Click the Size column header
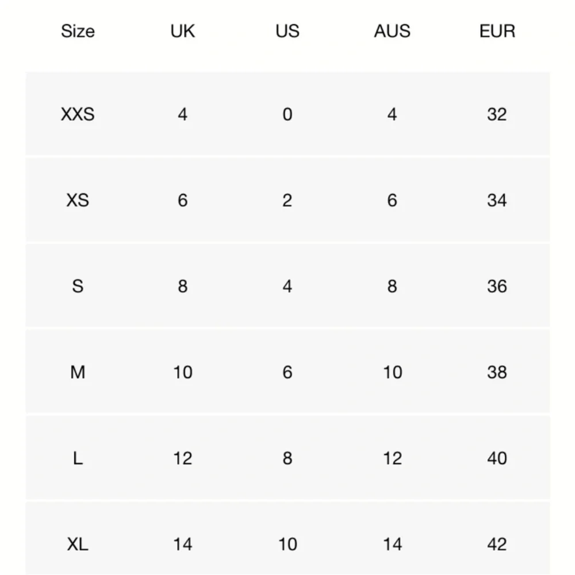The image size is (575, 575). coord(78,31)
